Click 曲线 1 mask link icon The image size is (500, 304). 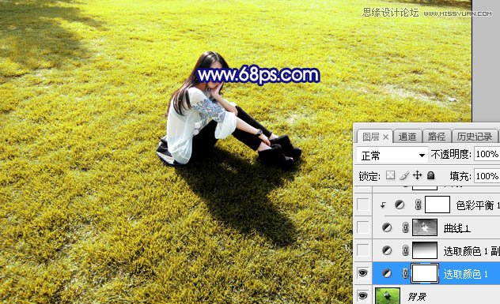[405, 227]
